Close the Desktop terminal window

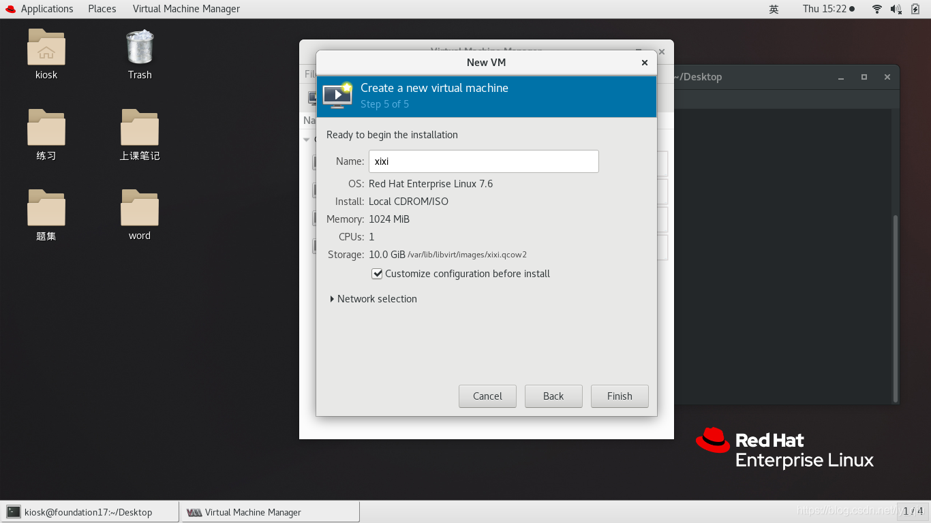(887, 77)
